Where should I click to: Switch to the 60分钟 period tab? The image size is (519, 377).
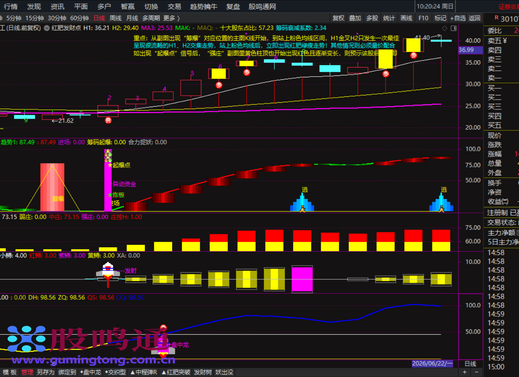tap(80, 18)
